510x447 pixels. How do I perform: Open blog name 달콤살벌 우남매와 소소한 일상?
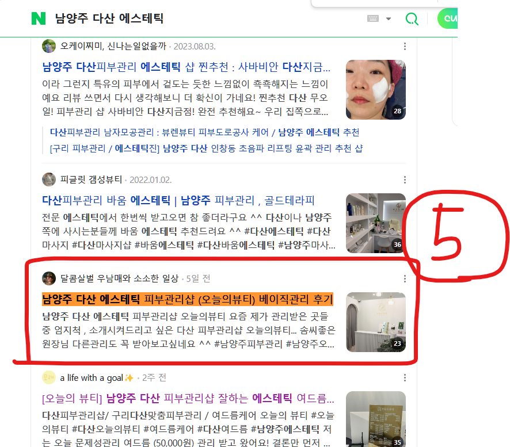119,278
